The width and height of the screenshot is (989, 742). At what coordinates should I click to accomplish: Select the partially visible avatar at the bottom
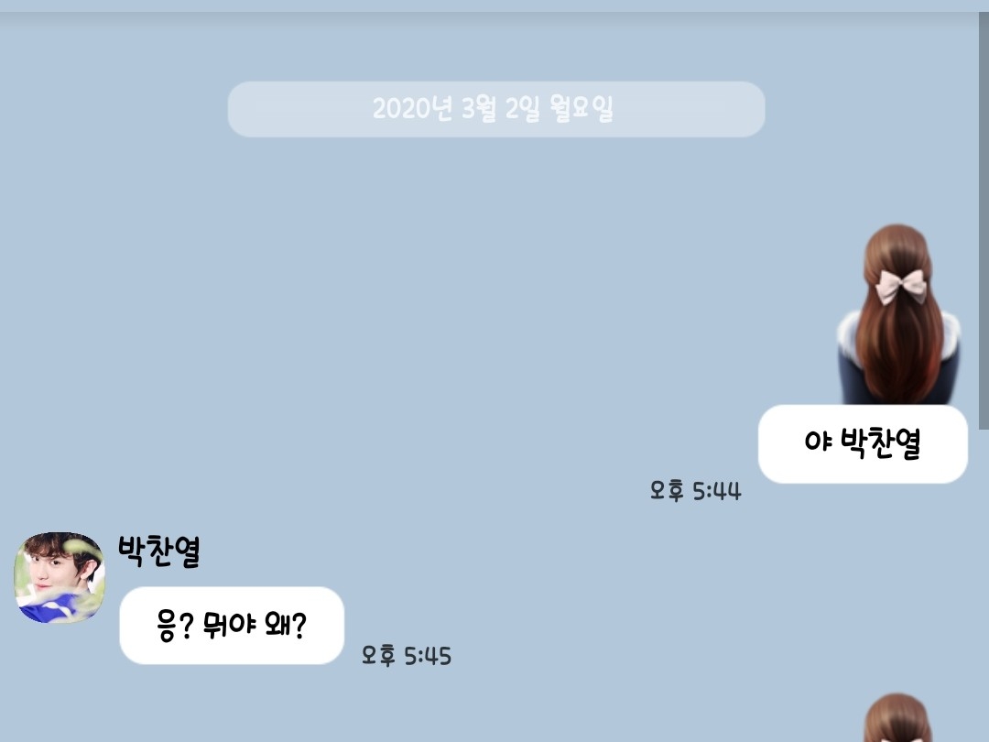point(898,718)
